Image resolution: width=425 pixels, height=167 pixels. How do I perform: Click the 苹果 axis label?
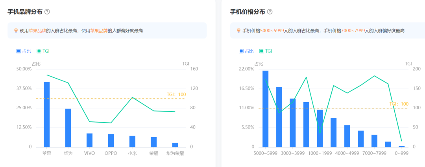[46, 153]
